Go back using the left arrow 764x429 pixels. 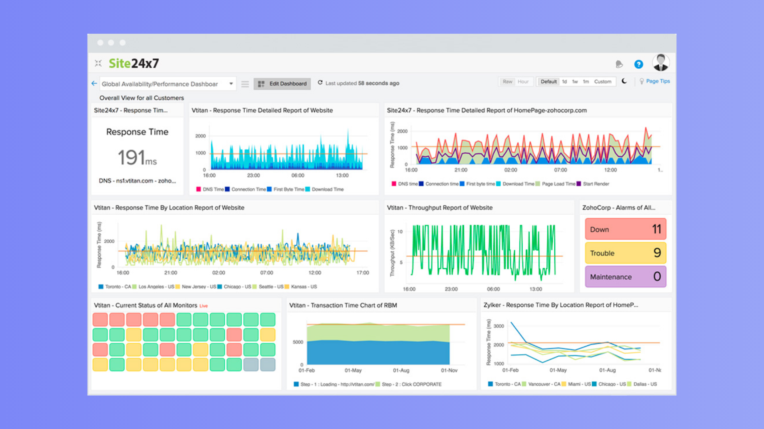click(94, 83)
